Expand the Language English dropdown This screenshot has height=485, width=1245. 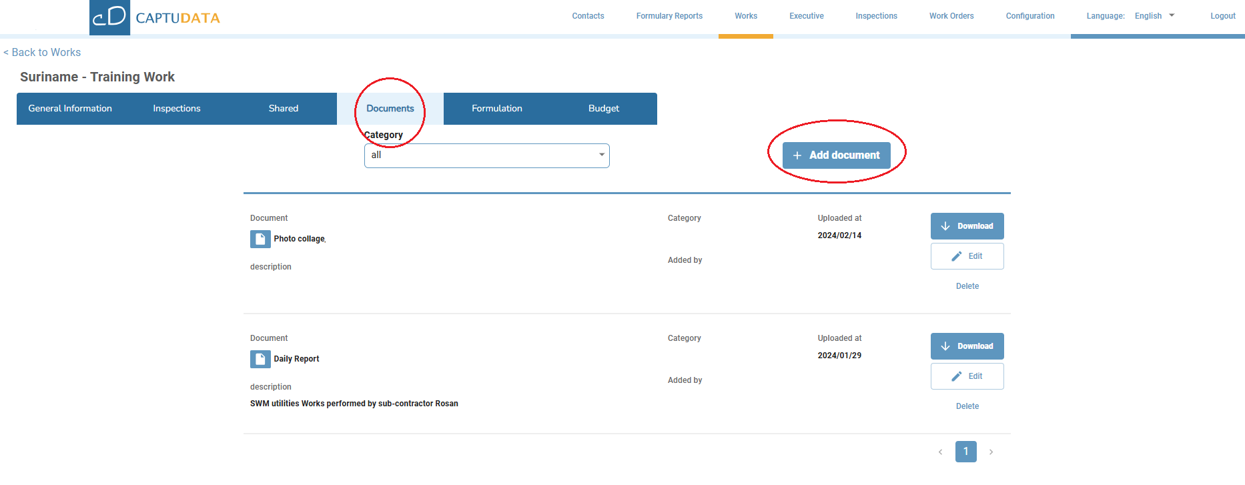coord(1154,16)
